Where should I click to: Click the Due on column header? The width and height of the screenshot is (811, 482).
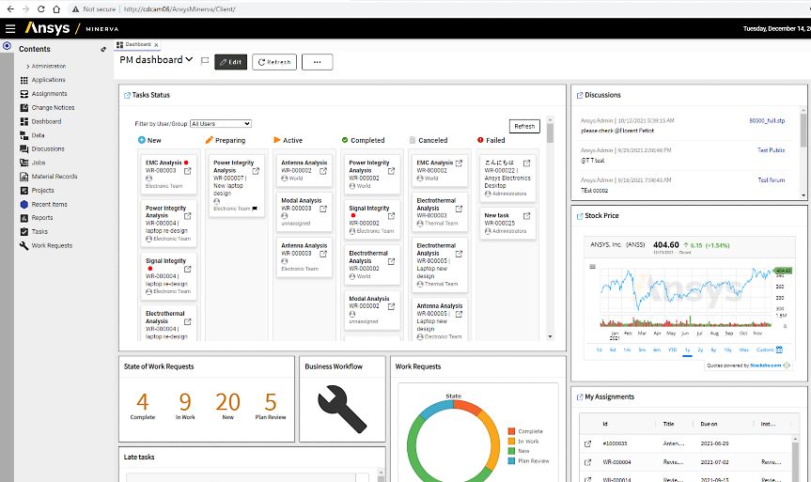(x=709, y=424)
